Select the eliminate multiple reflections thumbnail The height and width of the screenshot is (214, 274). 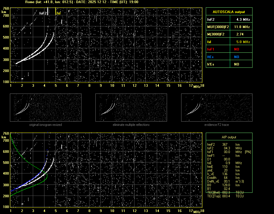(131, 107)
